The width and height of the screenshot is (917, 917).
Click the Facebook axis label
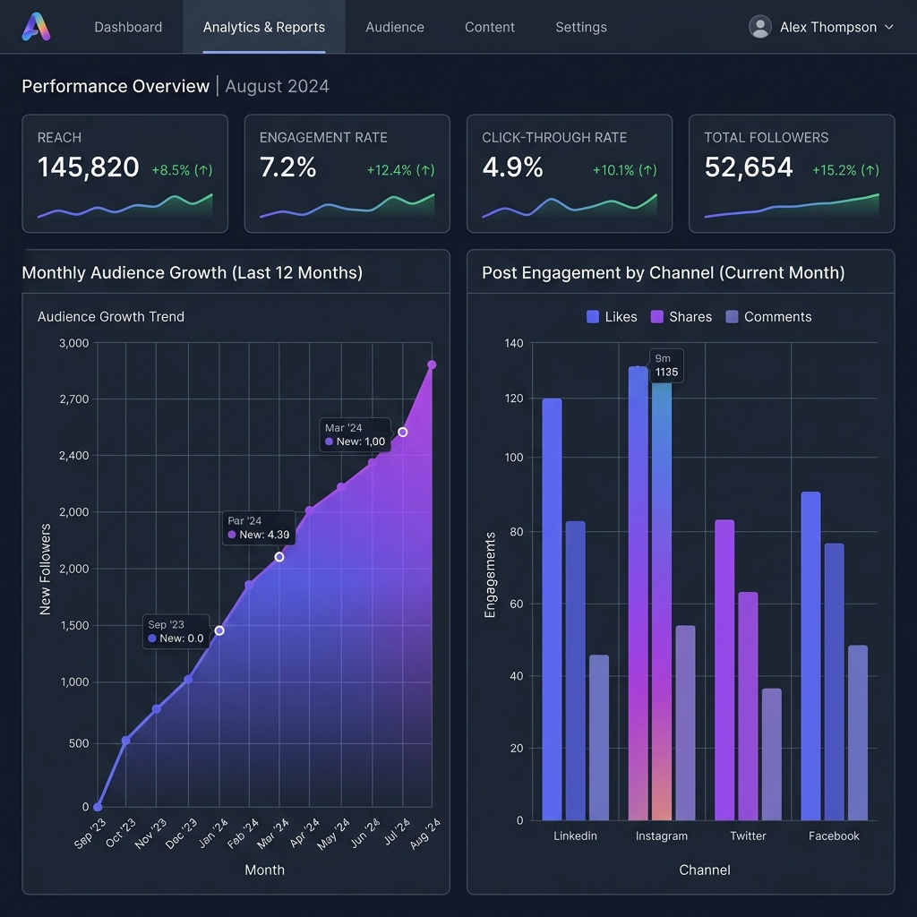pos(834,836)
